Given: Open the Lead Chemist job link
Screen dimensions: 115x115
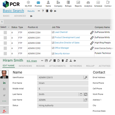Looking at the screenshot, I should [61, 32].
